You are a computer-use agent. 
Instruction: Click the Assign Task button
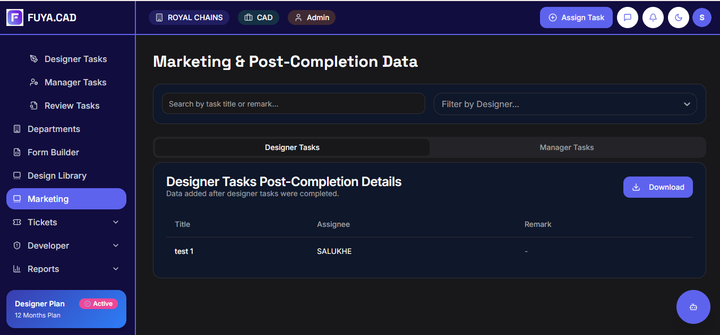pos(576,17)
